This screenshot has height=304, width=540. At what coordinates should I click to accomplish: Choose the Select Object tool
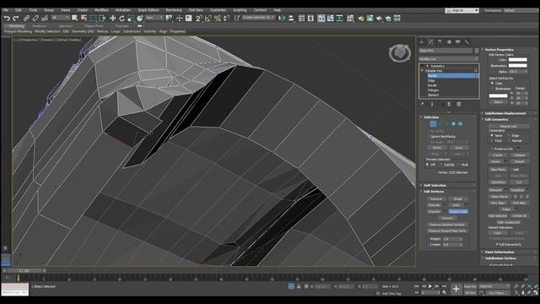coord(75,19)
